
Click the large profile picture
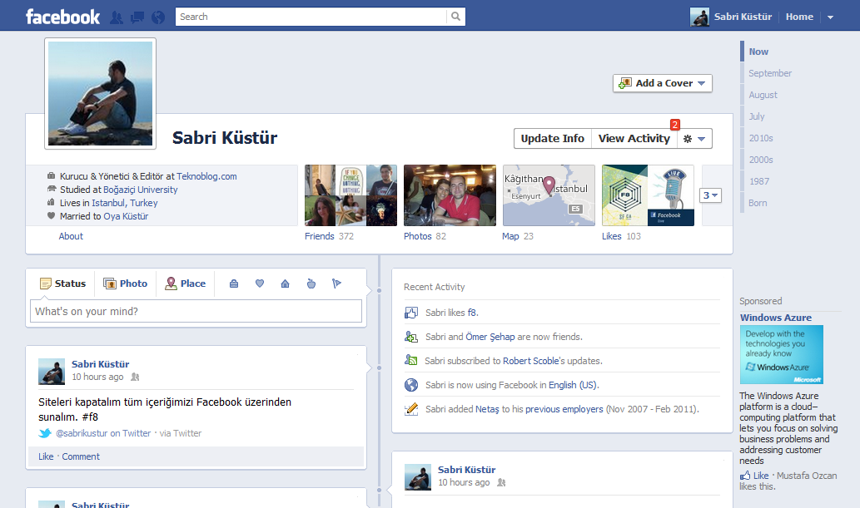click(x=101, y=94)
